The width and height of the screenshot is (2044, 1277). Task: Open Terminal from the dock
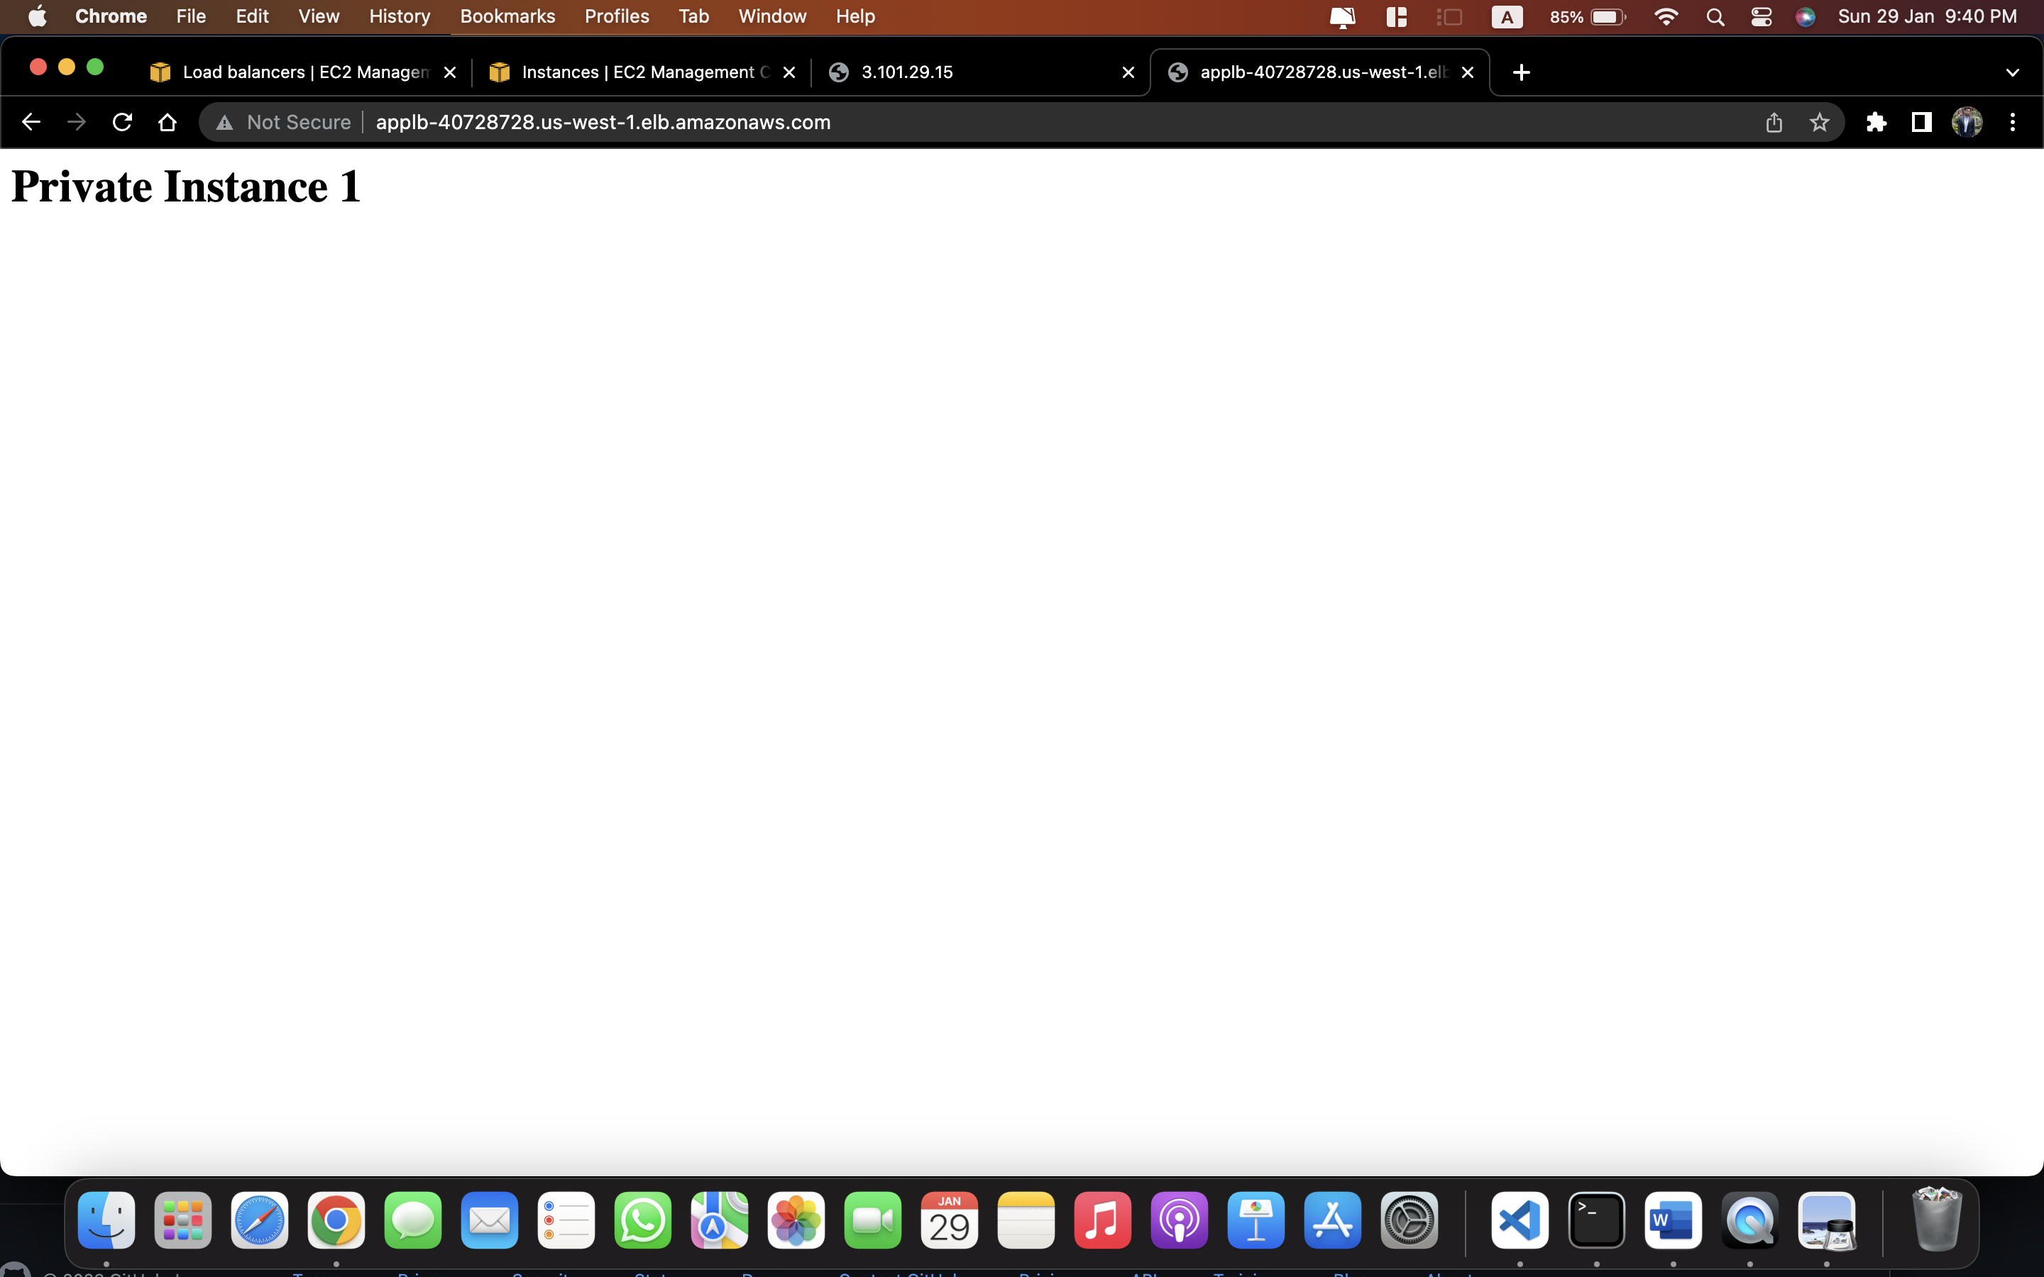(x=1596, y=1220)
